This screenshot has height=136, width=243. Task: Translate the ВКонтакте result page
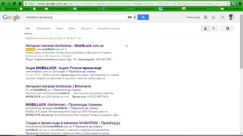67,90
